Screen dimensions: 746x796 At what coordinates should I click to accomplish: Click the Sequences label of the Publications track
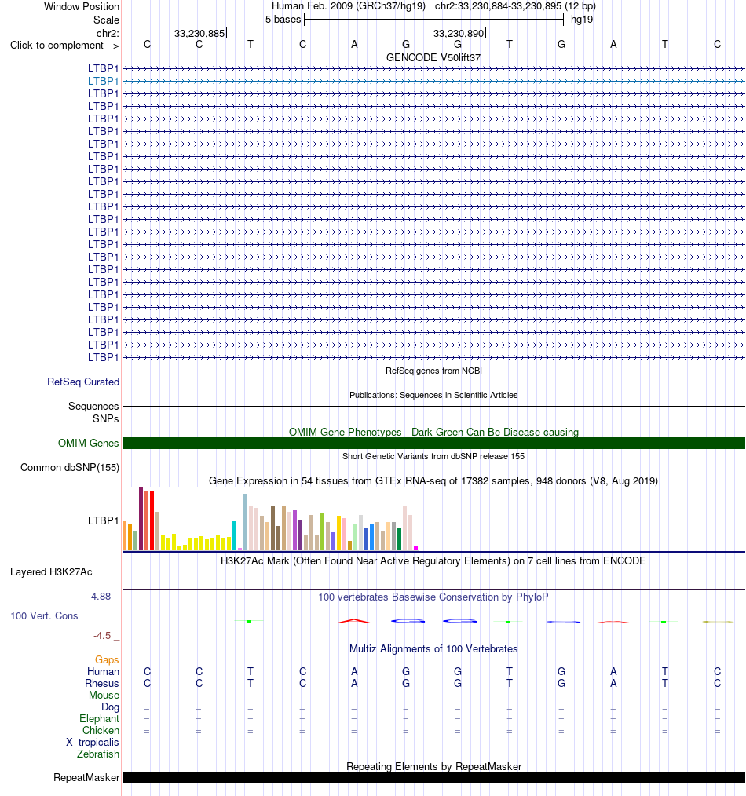93,406
